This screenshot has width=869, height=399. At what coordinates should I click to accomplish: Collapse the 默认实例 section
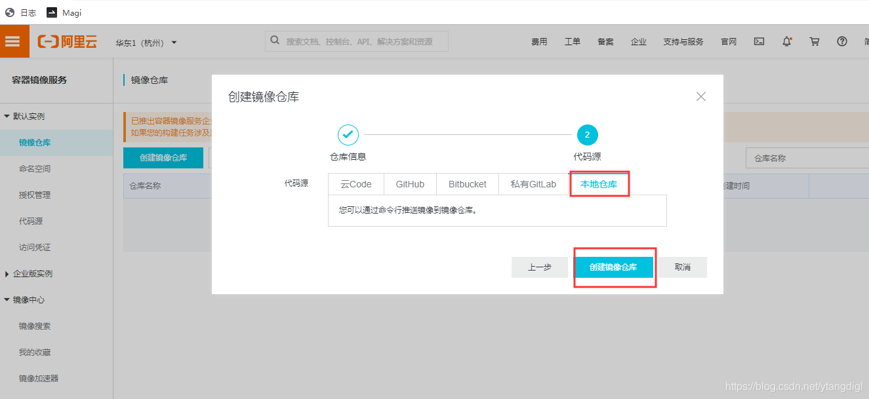[x=25, y=116]
